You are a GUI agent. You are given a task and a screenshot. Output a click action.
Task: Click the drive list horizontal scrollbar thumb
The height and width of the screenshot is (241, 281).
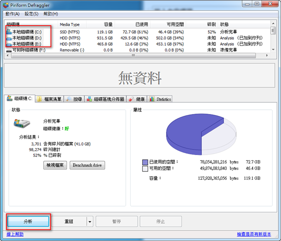click(133, 56)
